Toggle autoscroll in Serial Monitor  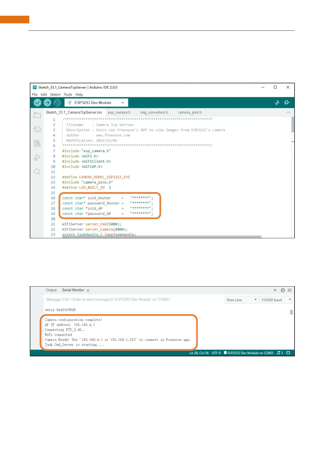[275, 290]
